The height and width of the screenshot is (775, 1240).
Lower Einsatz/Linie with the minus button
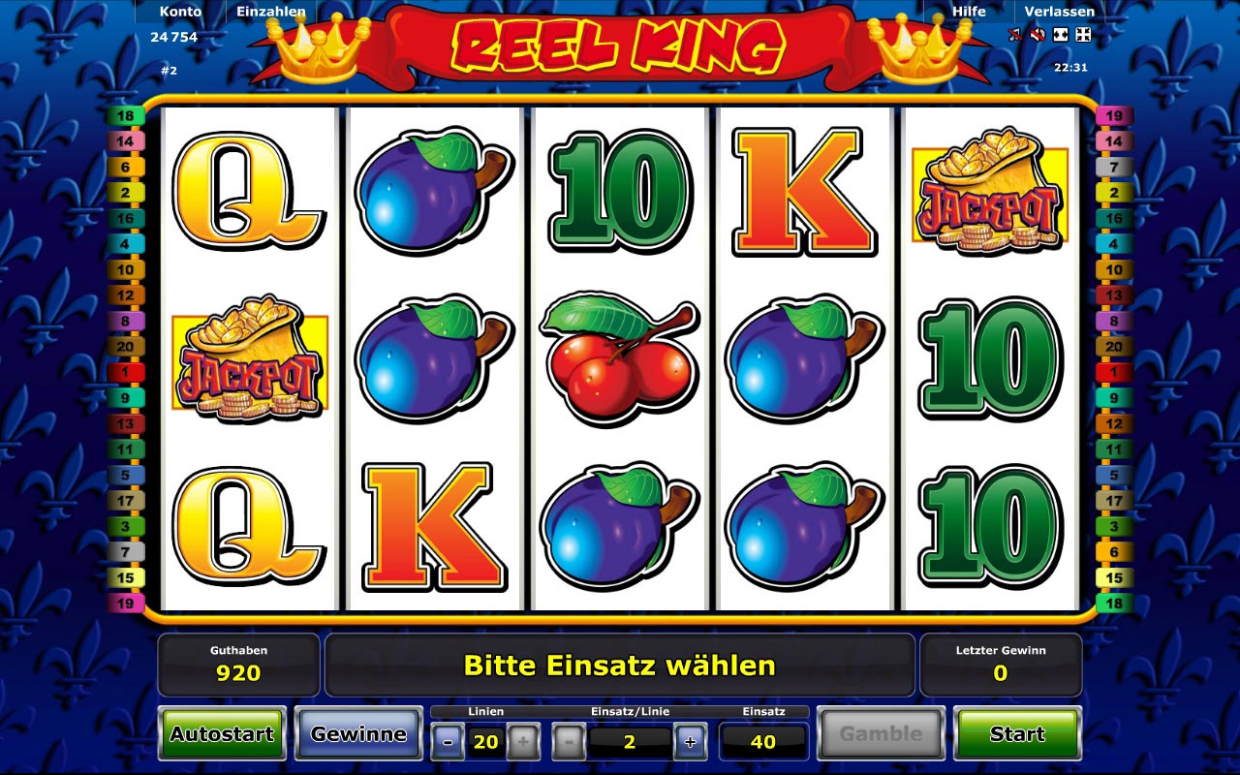[569, 743]
